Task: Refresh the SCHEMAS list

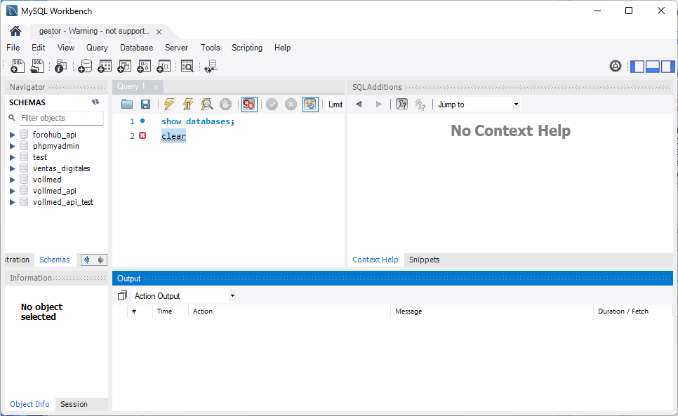Action: point(95,102)
